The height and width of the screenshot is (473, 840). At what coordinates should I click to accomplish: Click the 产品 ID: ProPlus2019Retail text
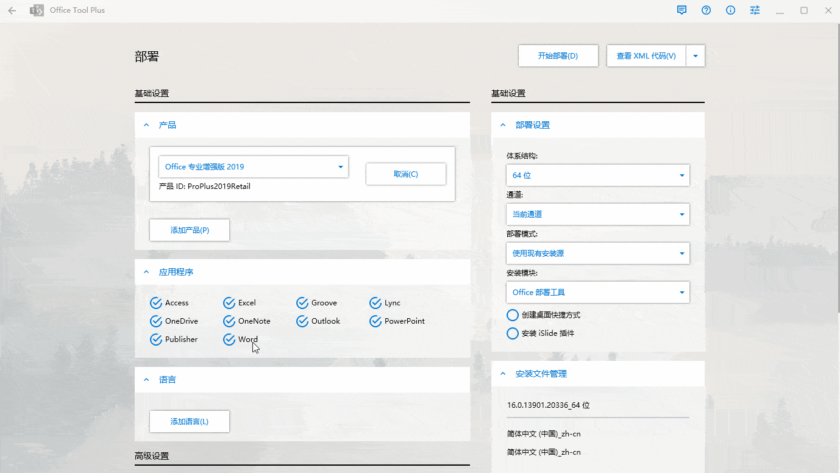pos(205,187)
